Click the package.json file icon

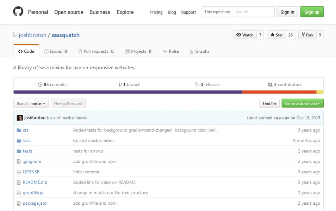[19, 203]
